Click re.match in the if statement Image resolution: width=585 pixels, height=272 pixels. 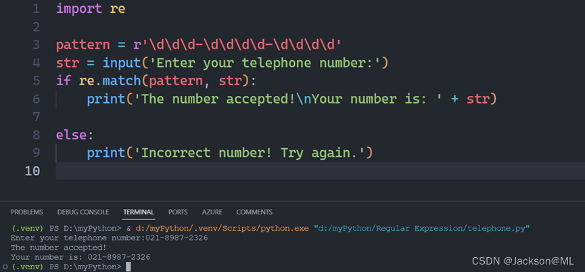coord(102,81)
